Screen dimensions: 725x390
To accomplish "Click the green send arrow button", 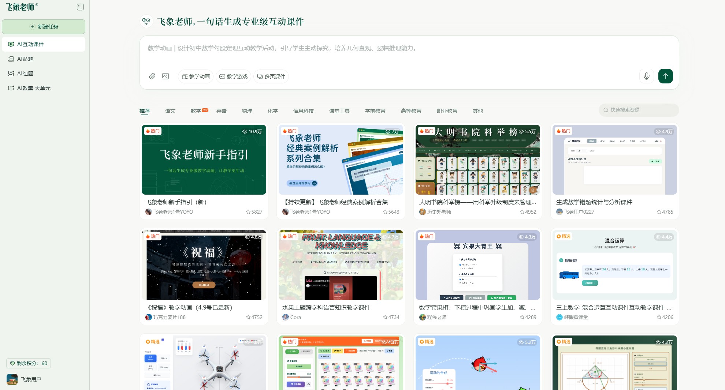I will point(666,76).
